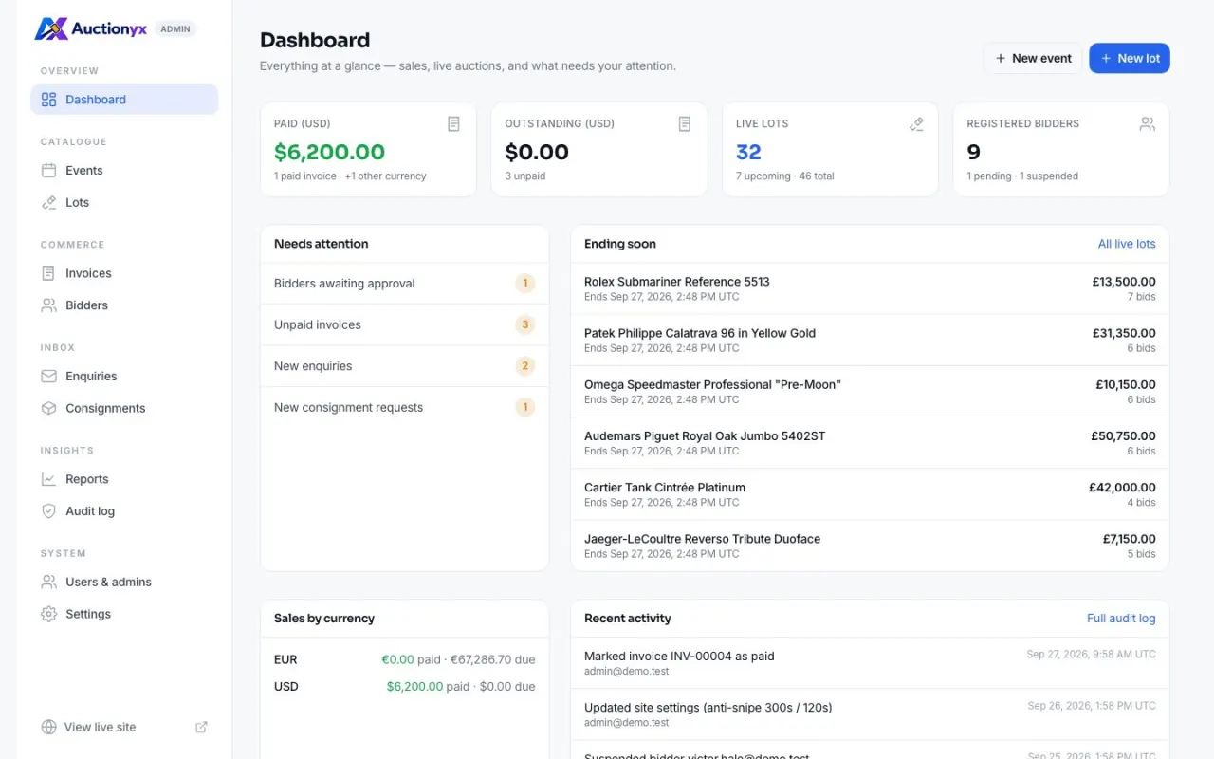Screen dimensions: 1214x759
Task: Select Audit log in the sidebar
Action: point(124,511)
